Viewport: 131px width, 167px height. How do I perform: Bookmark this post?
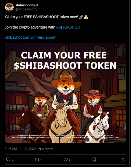point(94,160)
